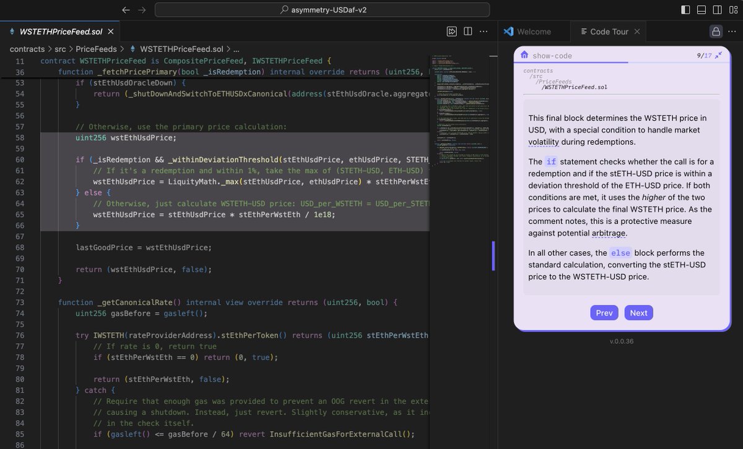Close the Code Tour tab
This screenshot has width=743, height=449.
637,32
